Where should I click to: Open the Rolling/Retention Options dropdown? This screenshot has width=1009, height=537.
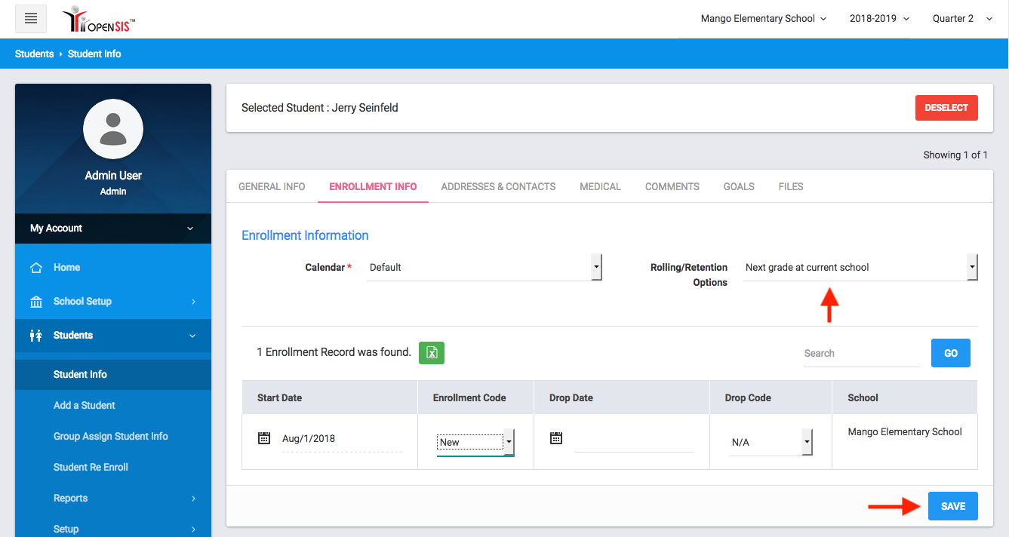point(860,268)
